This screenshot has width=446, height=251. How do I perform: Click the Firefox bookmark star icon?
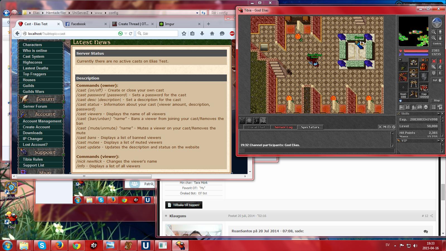tap(184, 33)
